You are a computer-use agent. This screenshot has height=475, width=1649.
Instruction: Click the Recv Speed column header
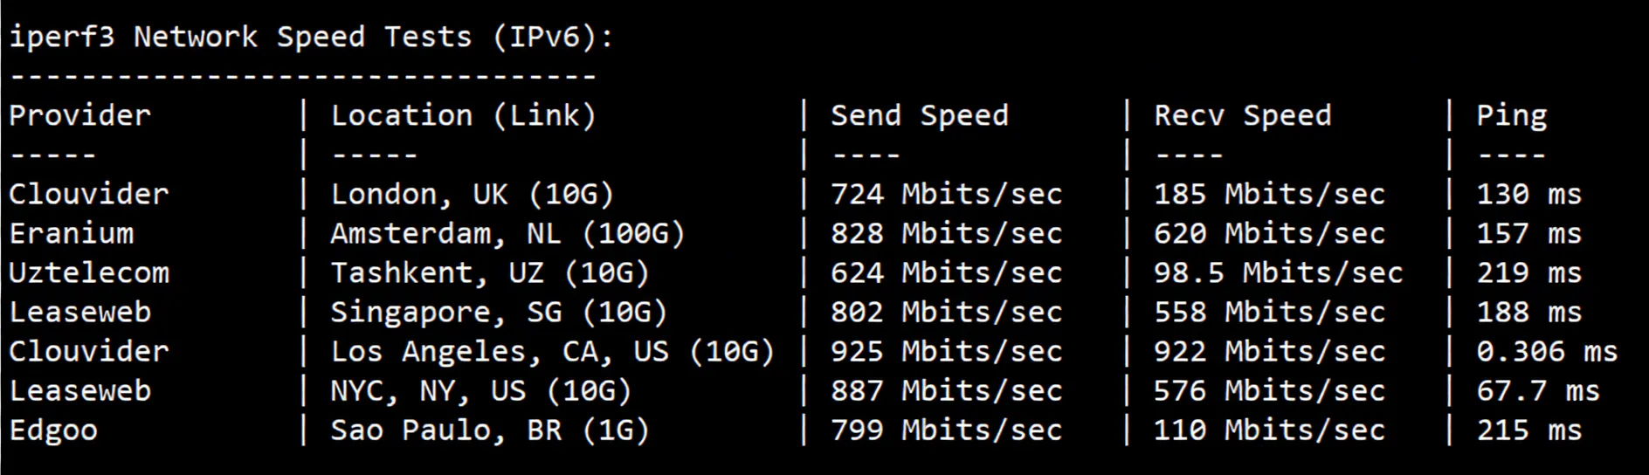coord(1242,115)
